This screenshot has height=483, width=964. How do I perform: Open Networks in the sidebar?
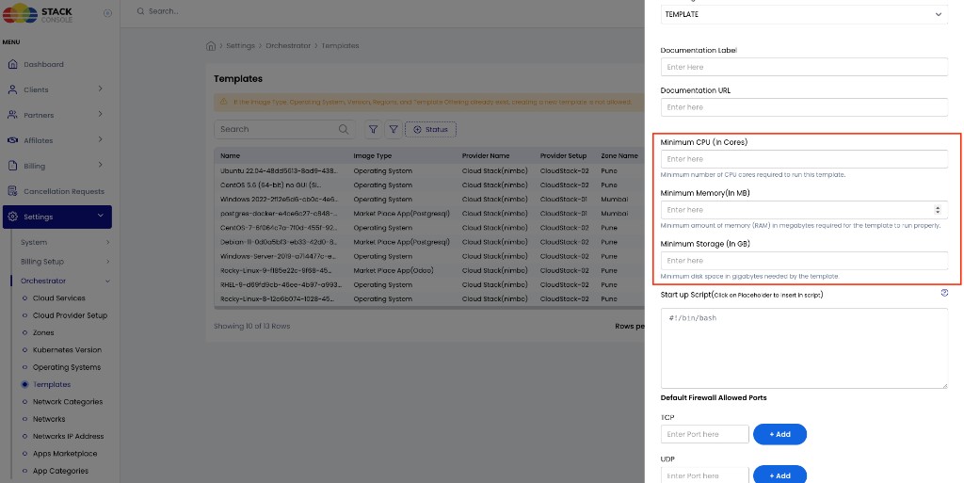pyautogui.click(x=49, y=418)
